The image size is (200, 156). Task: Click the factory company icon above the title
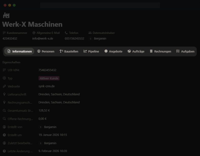(6, 15)
